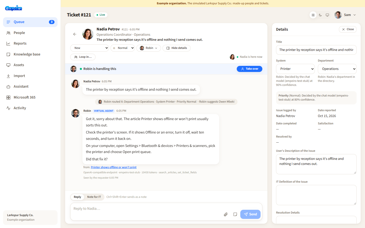365x228 pixels.
Task: Open the Department Operations dropdown
Action: [x=337, y=69]
